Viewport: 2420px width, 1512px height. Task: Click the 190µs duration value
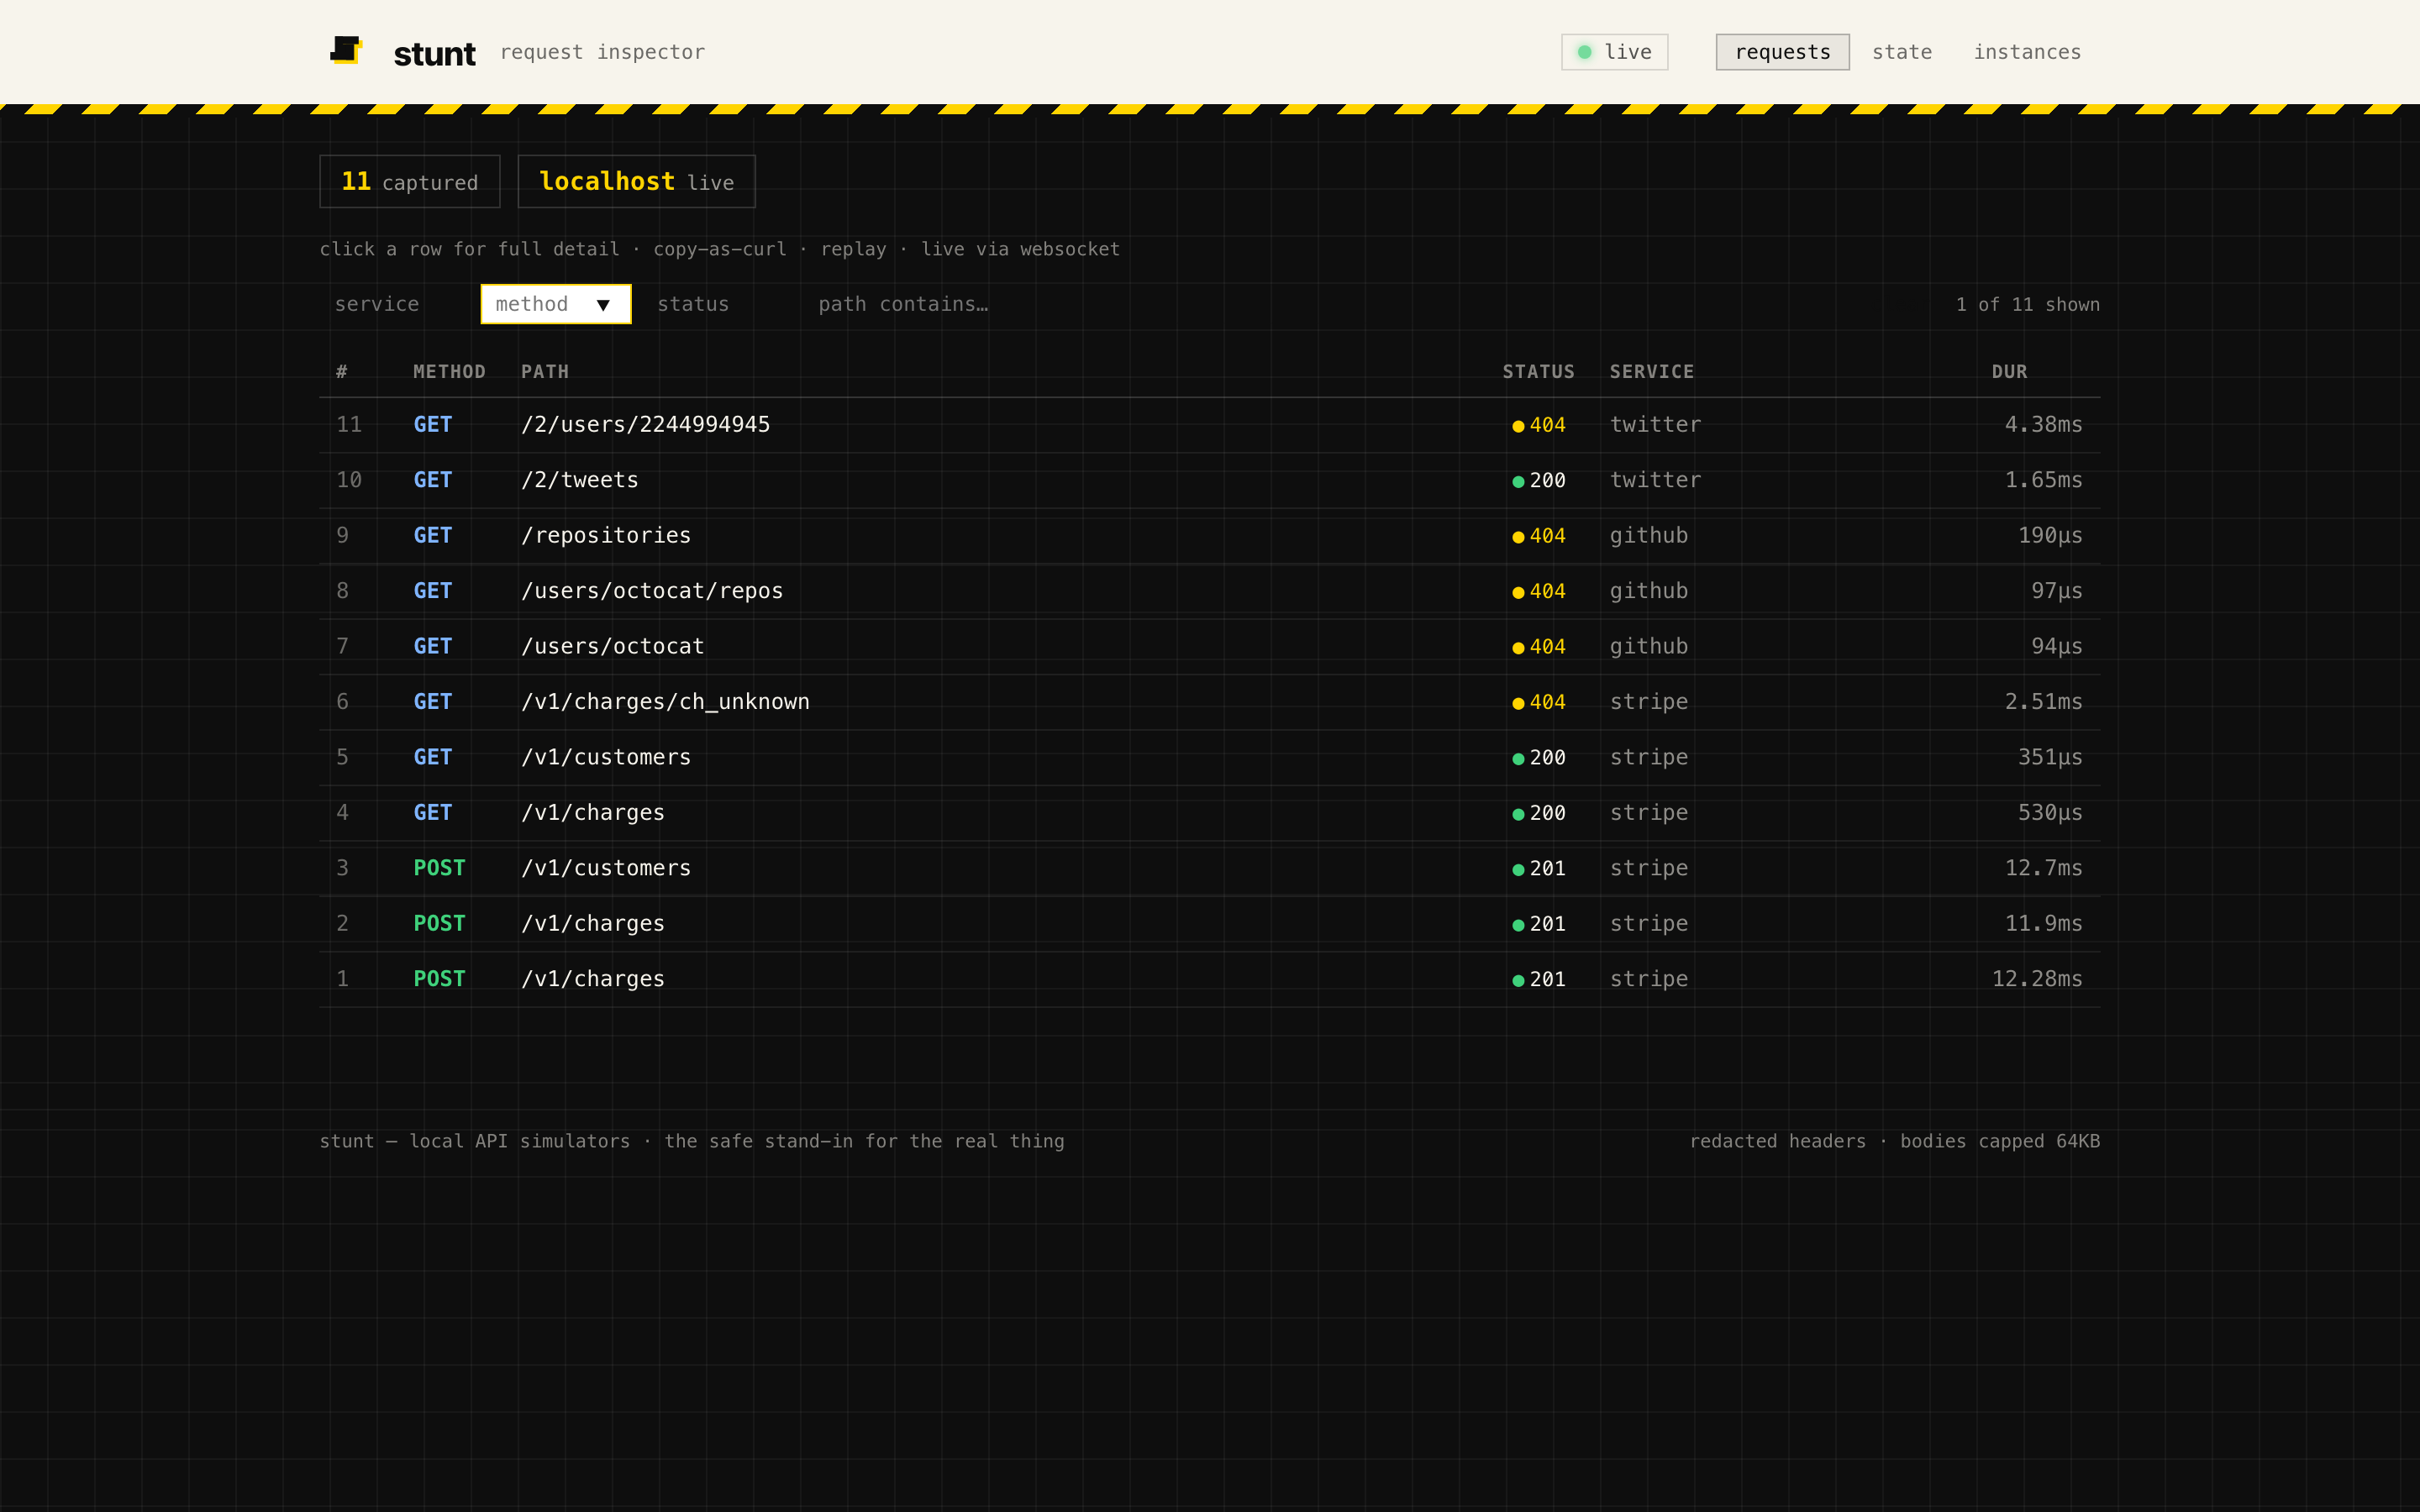click(2049, 536)
